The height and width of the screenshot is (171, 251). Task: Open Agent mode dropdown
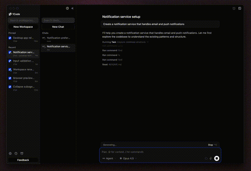coord(109,158)
